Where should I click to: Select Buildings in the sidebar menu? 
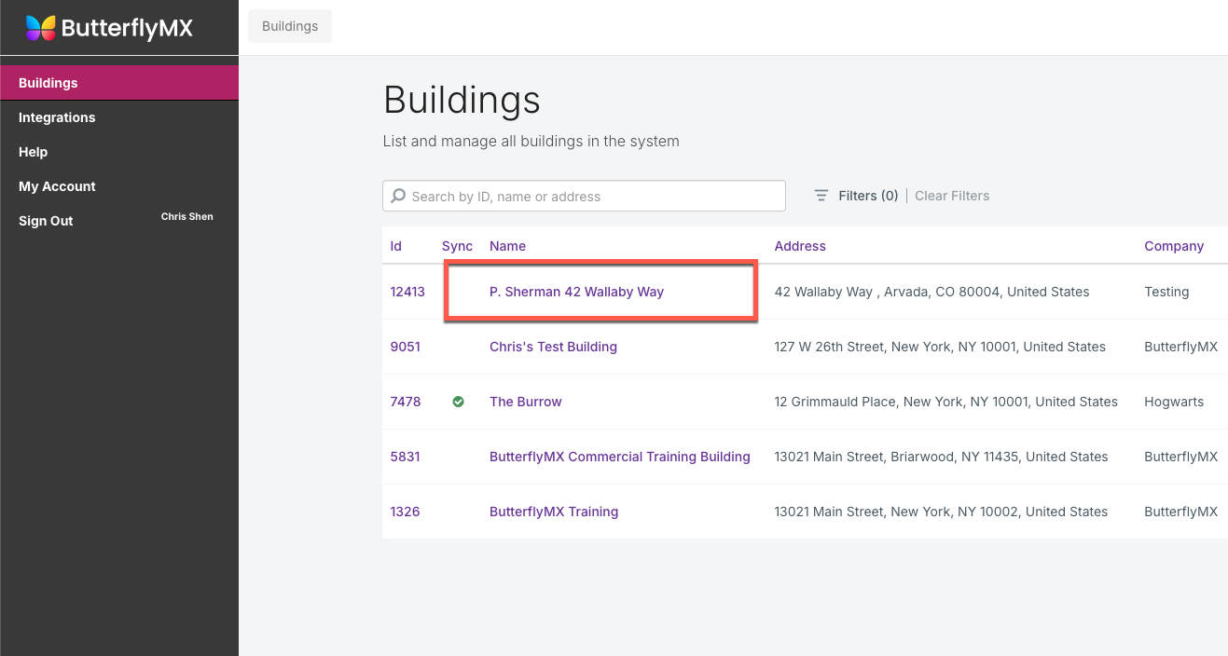click(48, 83)
